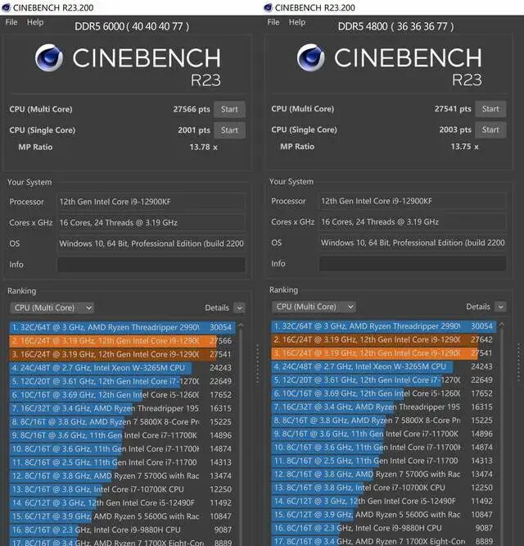Select i7-11700K row scoring 14896, right window
This screenshot has width=524, height=546.
tap(384, 435)
